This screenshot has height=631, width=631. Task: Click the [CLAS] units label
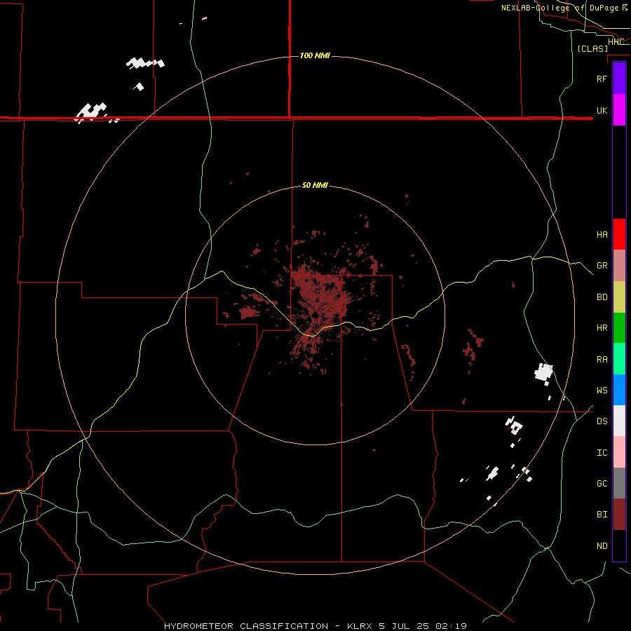click(x=592, y=48)
